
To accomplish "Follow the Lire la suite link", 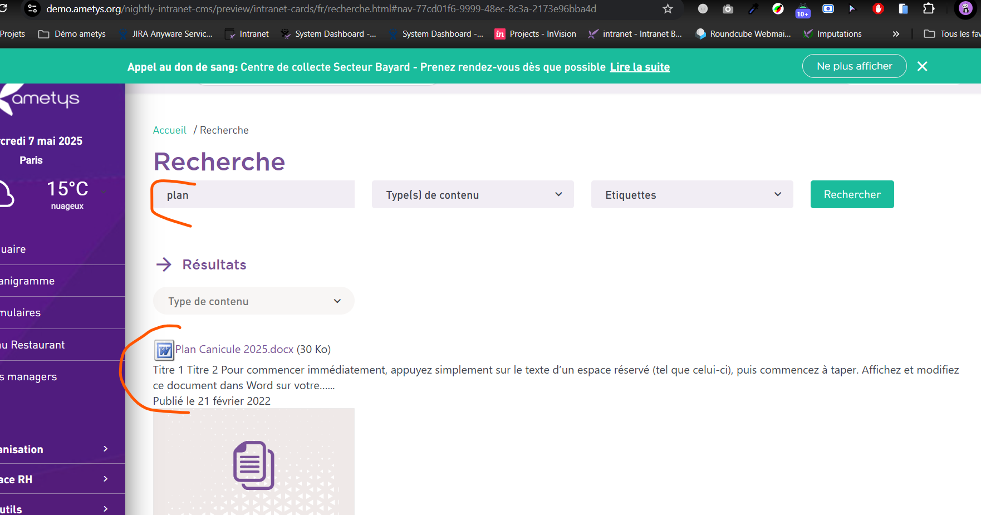I will pos(640,67).
